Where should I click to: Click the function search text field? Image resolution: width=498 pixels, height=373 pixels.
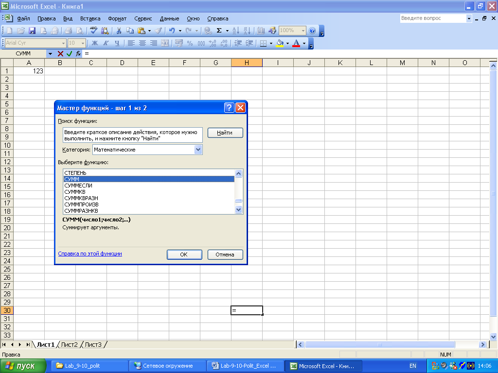point(132,135)
